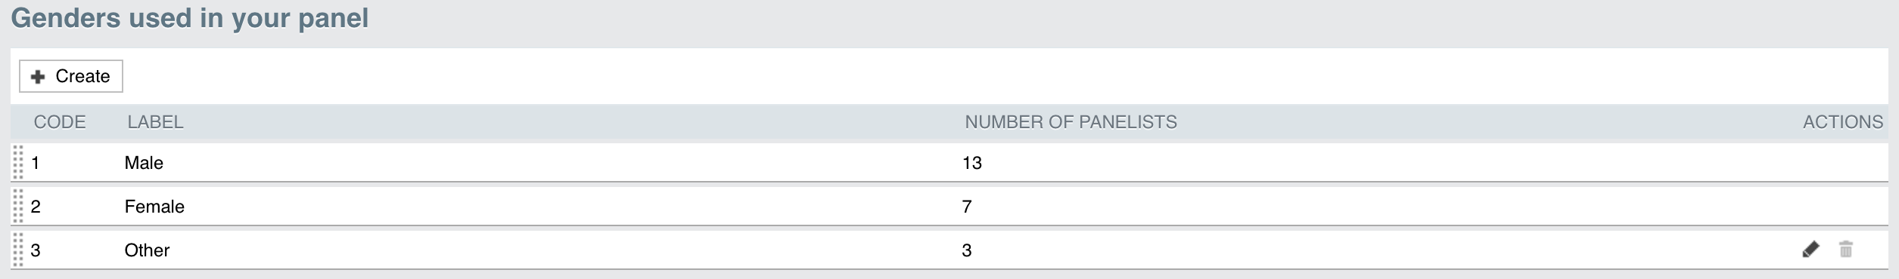Click the panelist count 7 for Female
The image size is (1899, 279).
[x=967, y=207]
